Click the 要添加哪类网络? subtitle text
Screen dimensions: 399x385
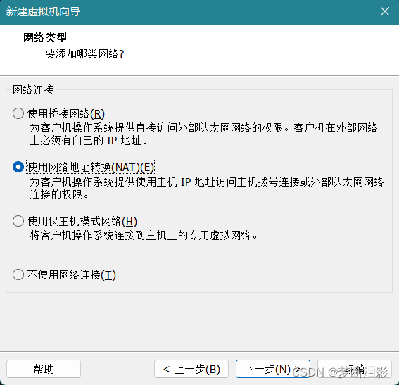84,53
